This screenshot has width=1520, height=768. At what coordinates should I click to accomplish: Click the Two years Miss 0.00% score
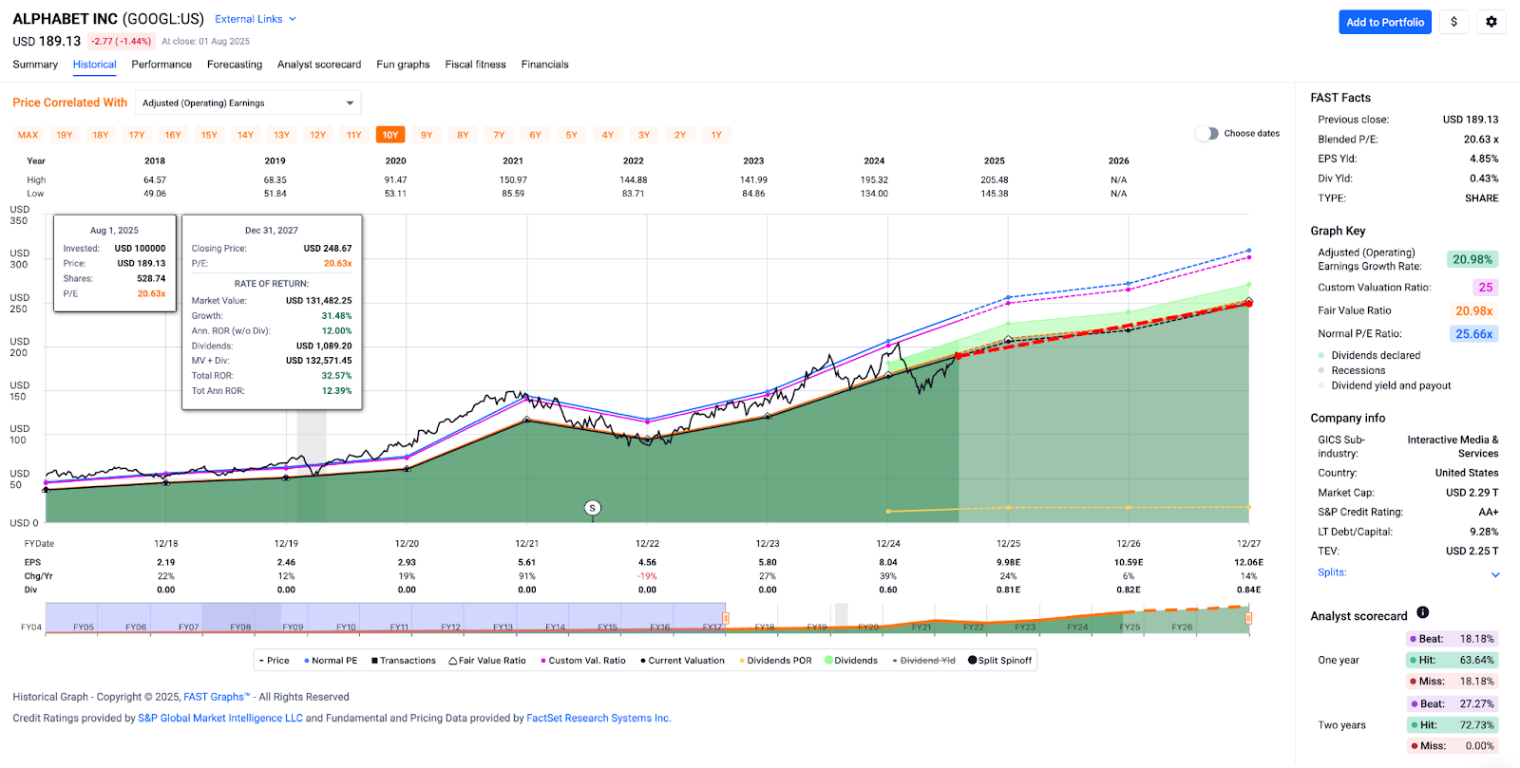tap(1453, 746)
